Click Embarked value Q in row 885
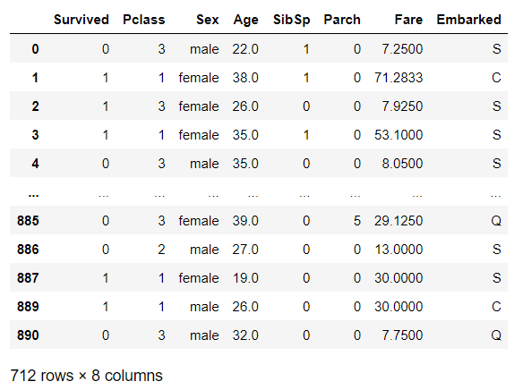The image size is (523, 390). point(496,221)
